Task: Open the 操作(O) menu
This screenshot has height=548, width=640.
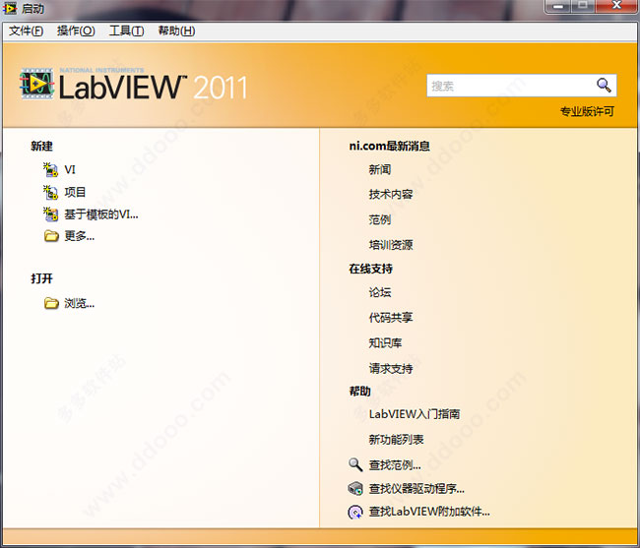Action: click(x=76, y=30)
